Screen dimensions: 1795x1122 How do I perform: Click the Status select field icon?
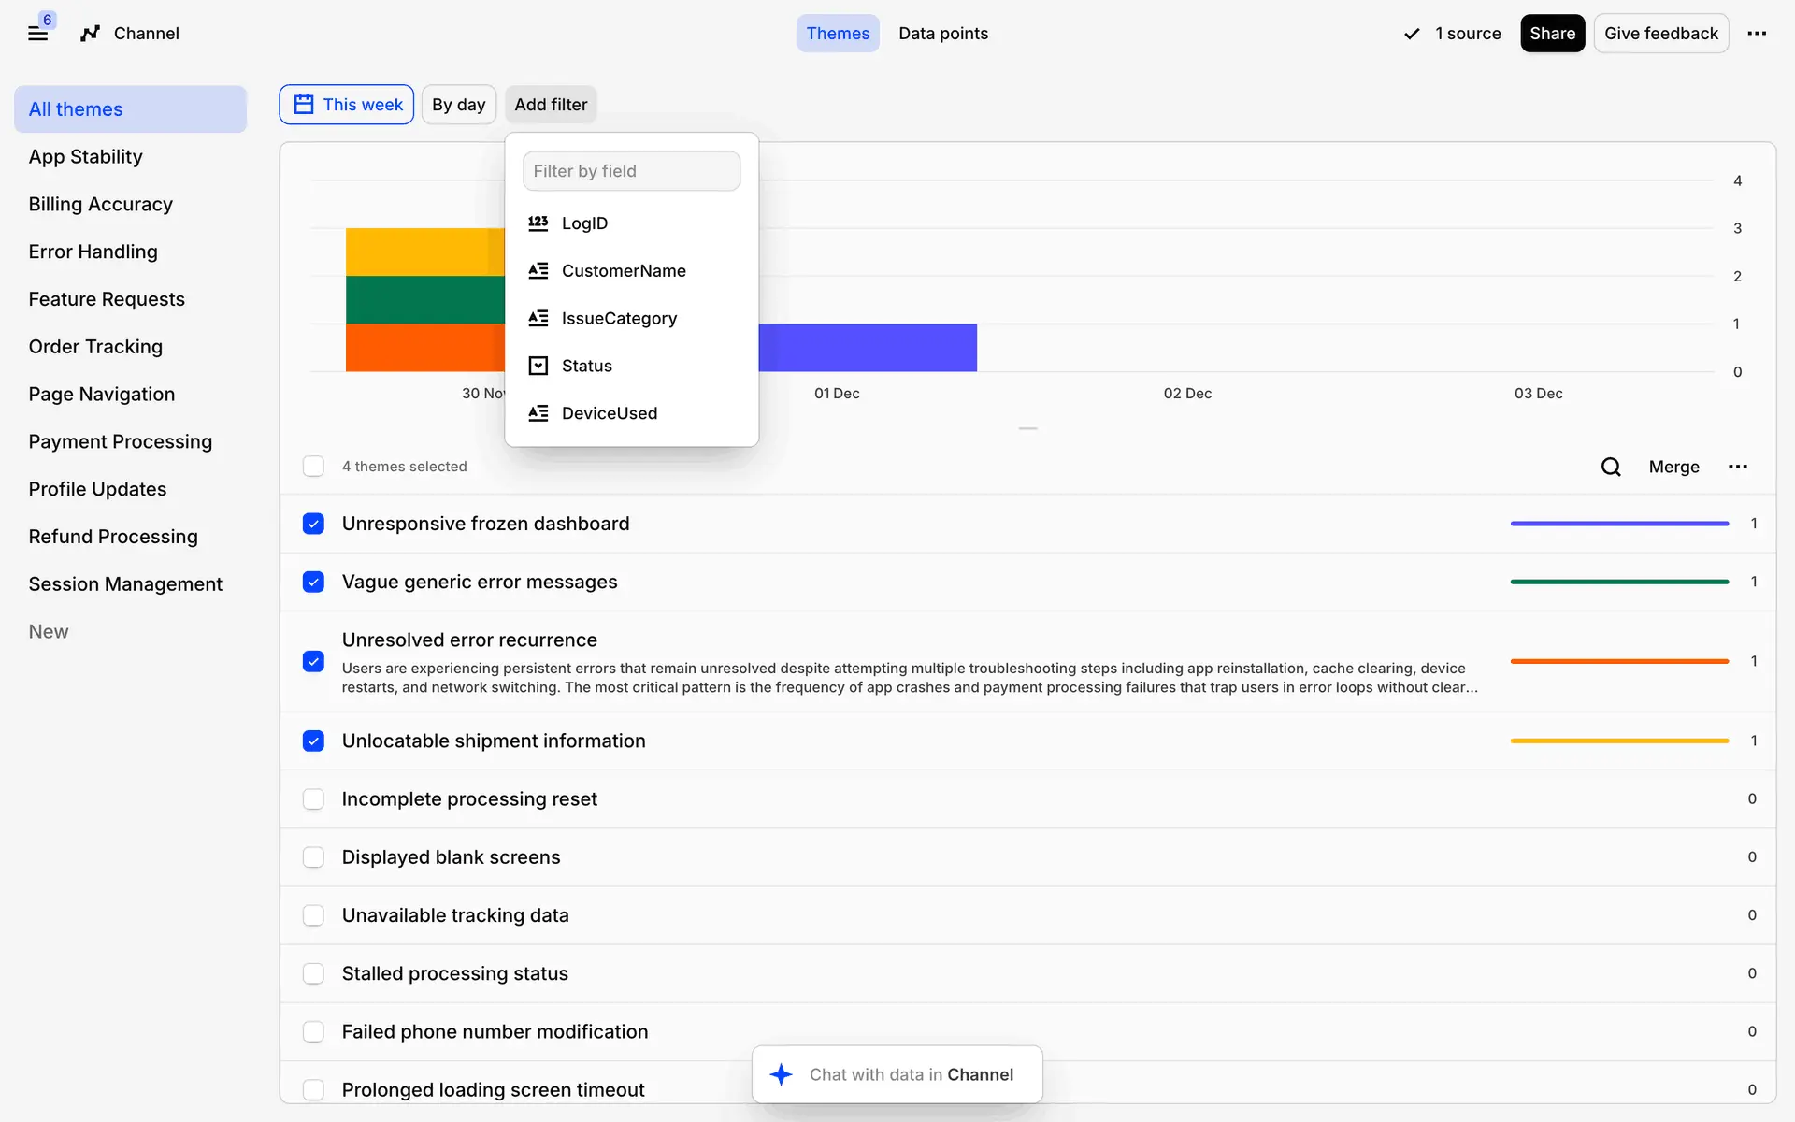538,366
